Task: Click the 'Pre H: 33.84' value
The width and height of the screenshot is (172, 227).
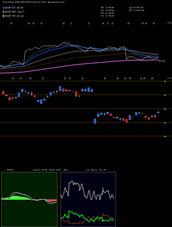Action: (108, 10)
